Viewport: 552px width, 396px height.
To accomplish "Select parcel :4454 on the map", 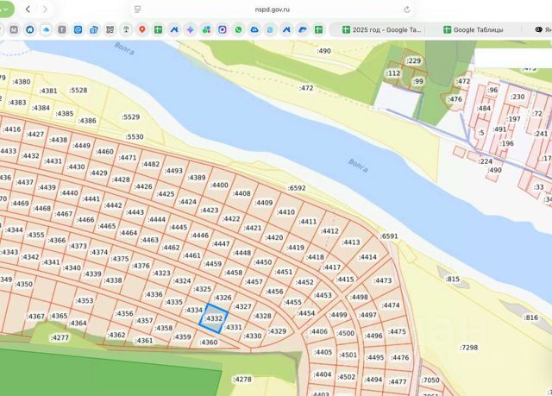I will pos(306,313).
